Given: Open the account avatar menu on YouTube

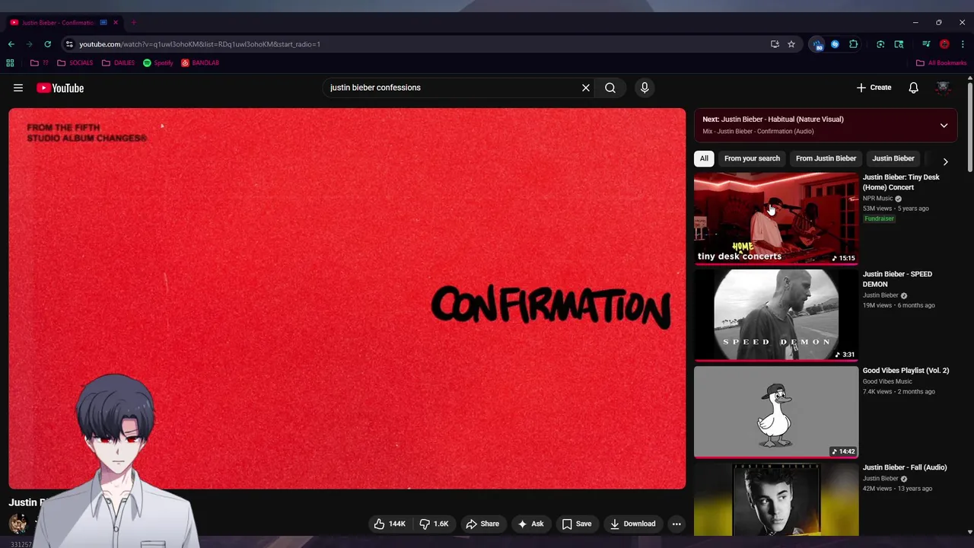Looking at the screenshot, I should (944, 88).
